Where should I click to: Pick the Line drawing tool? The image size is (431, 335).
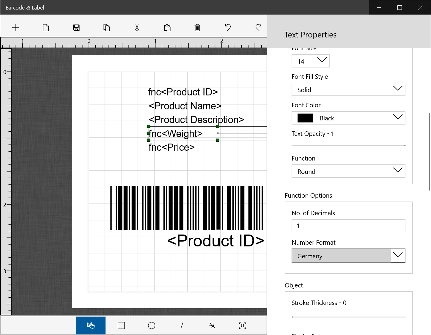tap(182, 325)
